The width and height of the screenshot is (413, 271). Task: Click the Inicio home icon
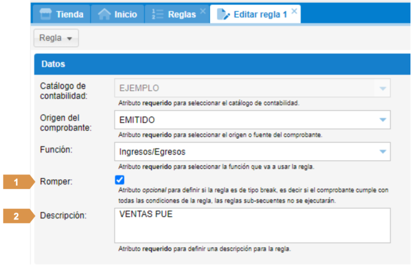[x=104, y=14]
